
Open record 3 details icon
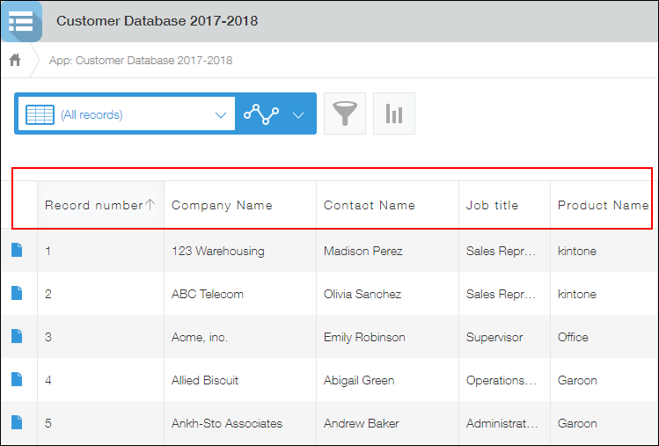pyautogui.click(x=17, y=337)
